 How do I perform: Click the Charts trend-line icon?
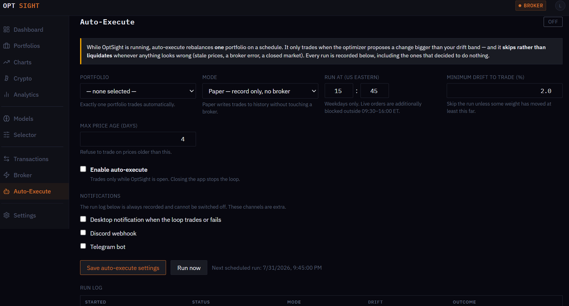pos(6,62)
